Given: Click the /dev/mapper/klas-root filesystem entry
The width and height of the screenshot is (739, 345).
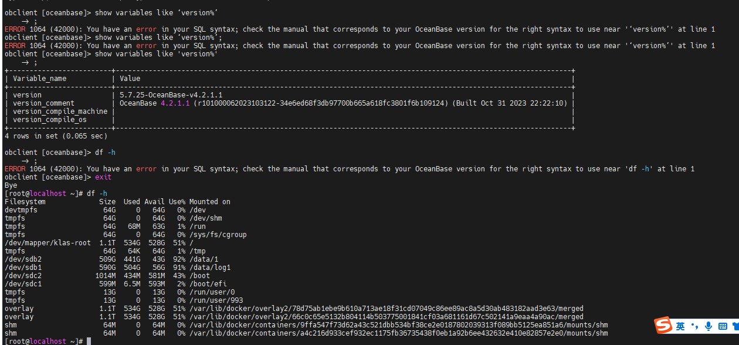Looking at the screenshot, I should (48, 242).
